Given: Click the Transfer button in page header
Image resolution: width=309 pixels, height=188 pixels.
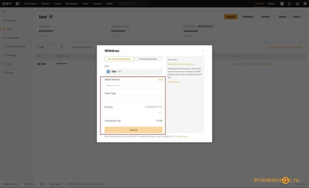Looking at the screenshot, I should click(x=265, y=17).
